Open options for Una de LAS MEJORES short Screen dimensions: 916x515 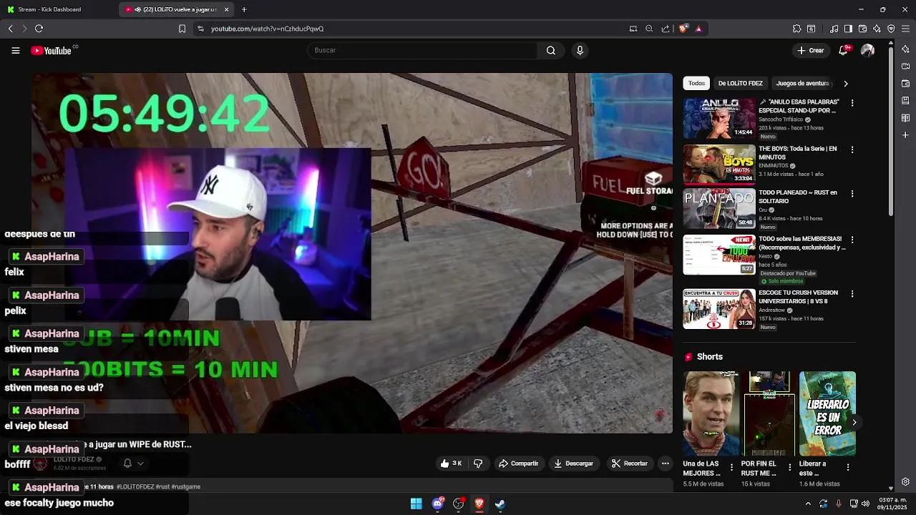pyautogui.click(x=731, y=467)
